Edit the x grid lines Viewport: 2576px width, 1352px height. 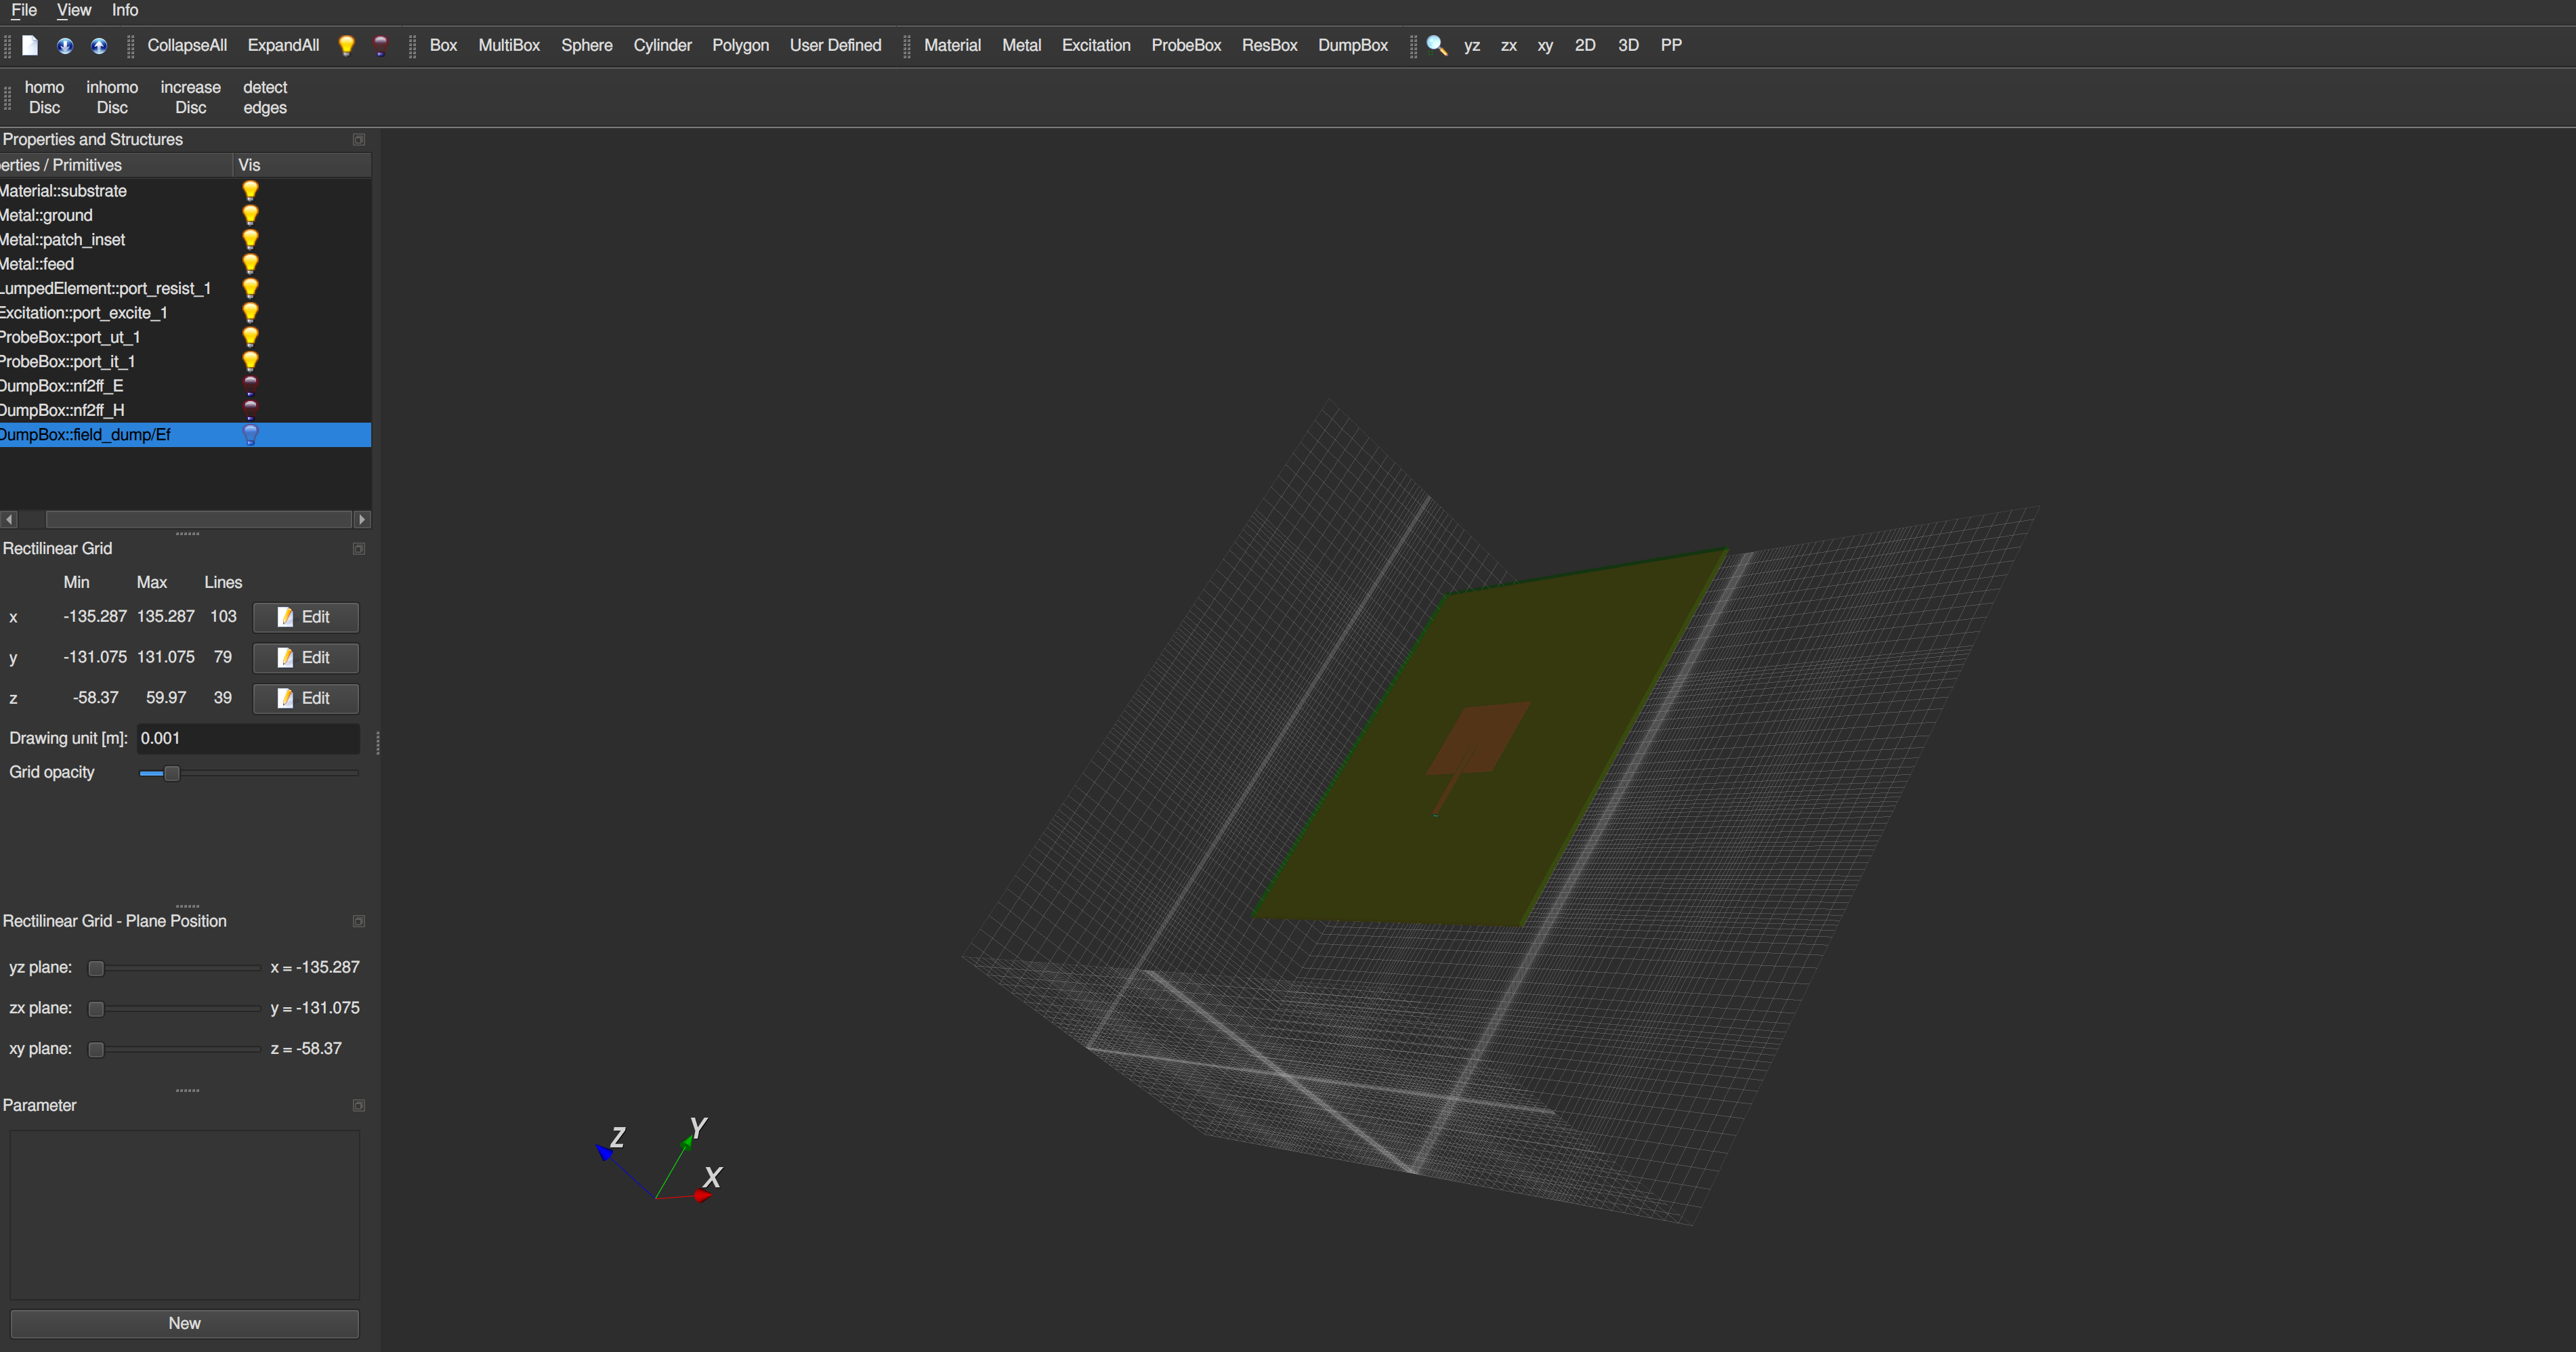306,617
